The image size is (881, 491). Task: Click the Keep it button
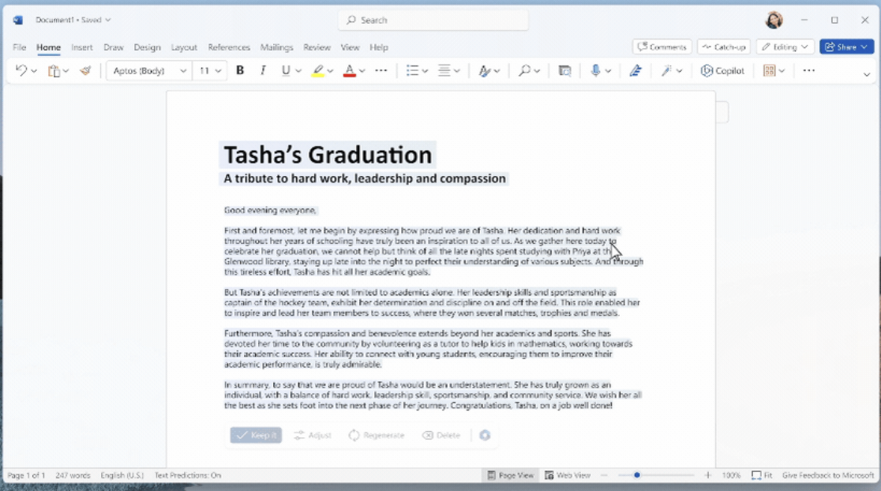pyautogui.click(x=256, y=435)
